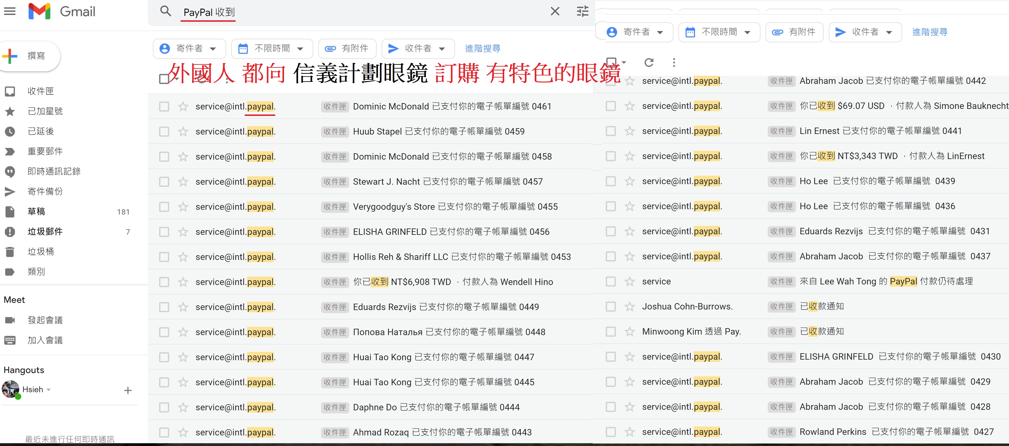Screen dimensions: 1009x446
Task: Open the Gmail main menu hamburger icon
Action: click(x=10, y=11)
